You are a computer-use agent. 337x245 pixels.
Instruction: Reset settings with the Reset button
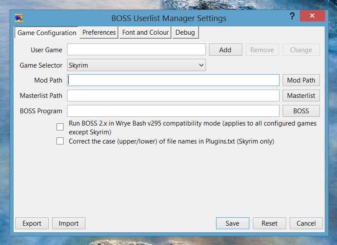tap(270, 223)
